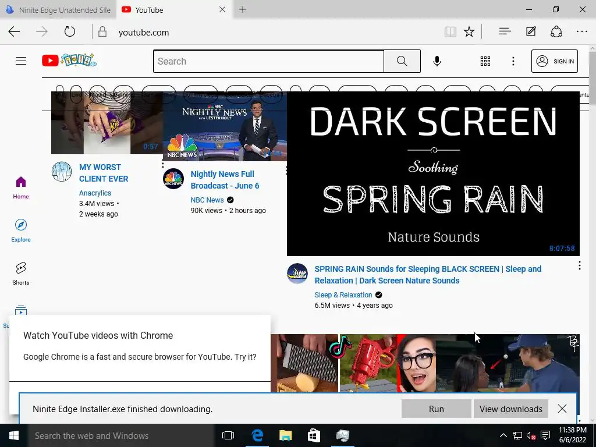Open the MY WORST CLIENT EVER title link
Viewport: 596px width, 447px height.
[x=104, y=173]
